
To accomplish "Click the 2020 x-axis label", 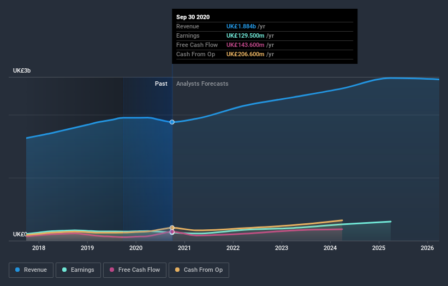I will (136, 248).
